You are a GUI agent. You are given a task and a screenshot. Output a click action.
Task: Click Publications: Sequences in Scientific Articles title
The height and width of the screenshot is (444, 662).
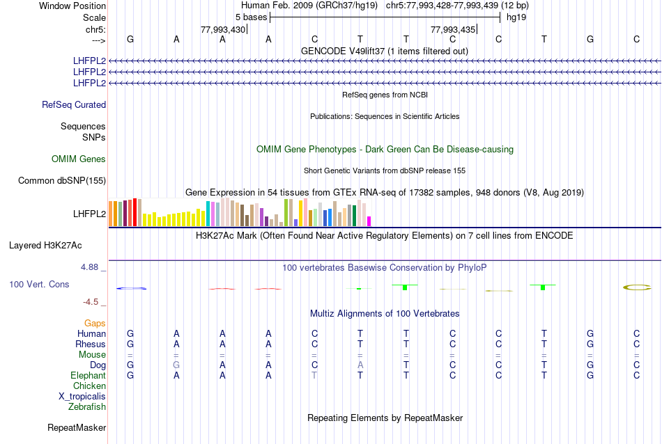point(385,116)
